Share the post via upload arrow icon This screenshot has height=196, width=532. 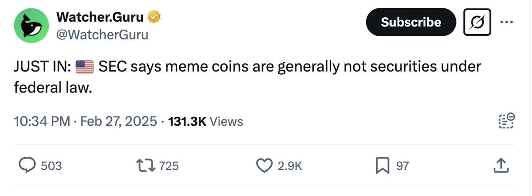(501, 165)
